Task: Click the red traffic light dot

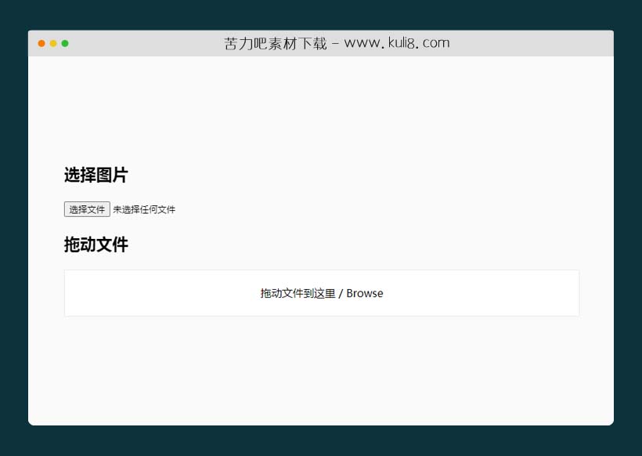Action: coord(41,43)
